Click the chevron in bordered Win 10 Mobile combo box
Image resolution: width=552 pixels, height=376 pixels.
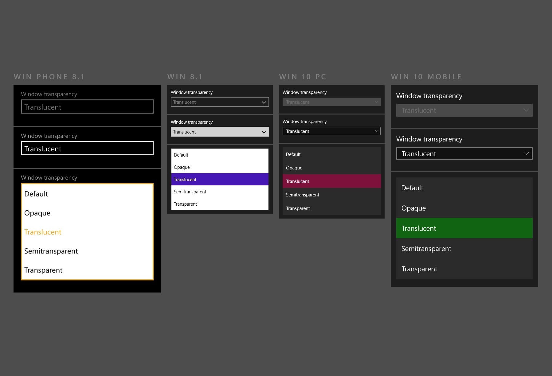tap(526, 153)
